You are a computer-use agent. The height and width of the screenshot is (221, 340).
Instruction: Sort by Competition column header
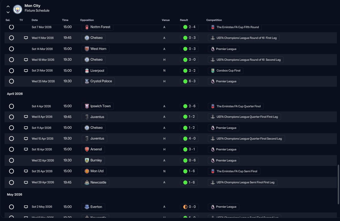tap(214, 20)
